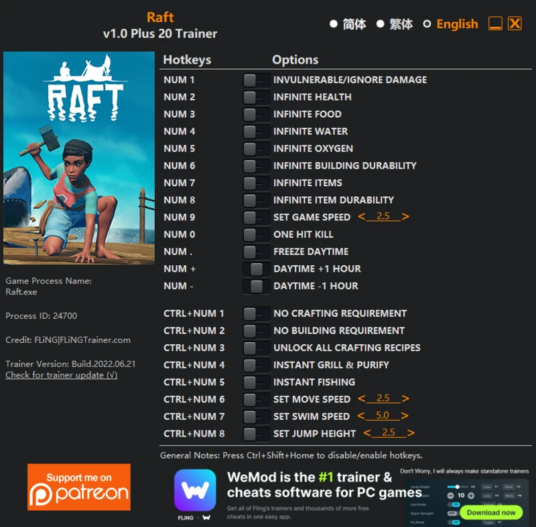Enable ONE HIT KILL
The image size is (536, 527).
[257, 234]
